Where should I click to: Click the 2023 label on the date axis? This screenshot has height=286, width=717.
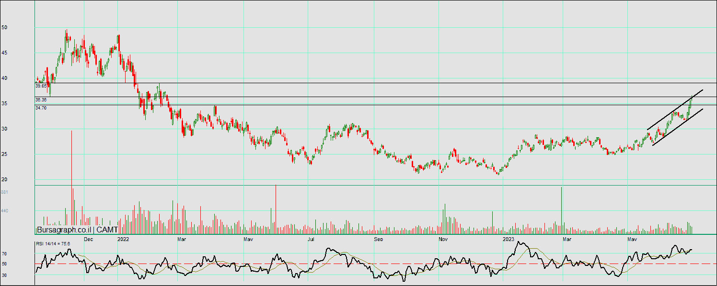click(x=509, y=238)
